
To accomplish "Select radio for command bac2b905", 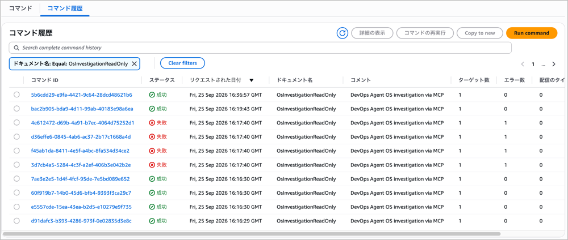I will 16,109.
